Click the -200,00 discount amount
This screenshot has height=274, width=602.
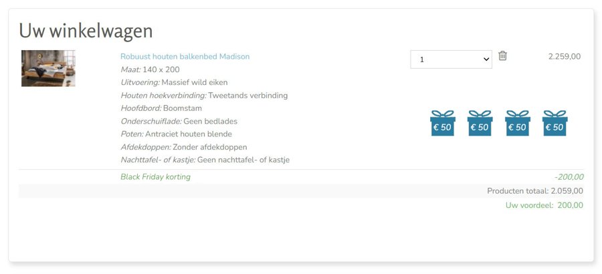569,177
